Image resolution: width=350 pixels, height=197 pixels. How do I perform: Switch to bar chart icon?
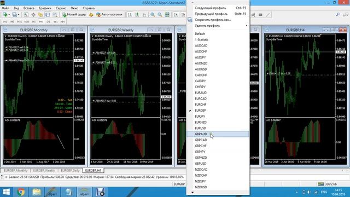(130, 15)
